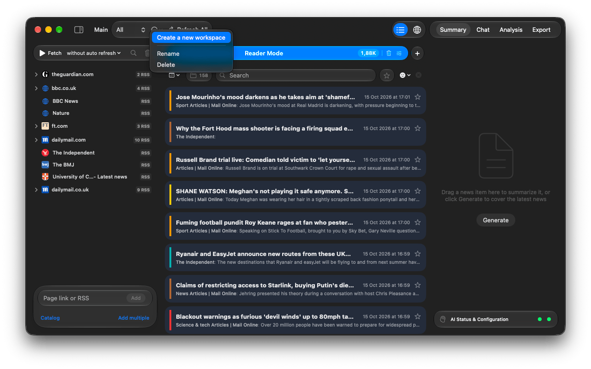The width and height of the screenshot is (591, 369).
Task: Click the star favorites filter button
Action: 387,75
